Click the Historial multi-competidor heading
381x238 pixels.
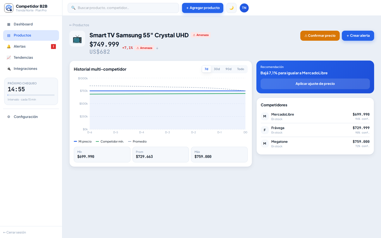click(x=100, y=69)
